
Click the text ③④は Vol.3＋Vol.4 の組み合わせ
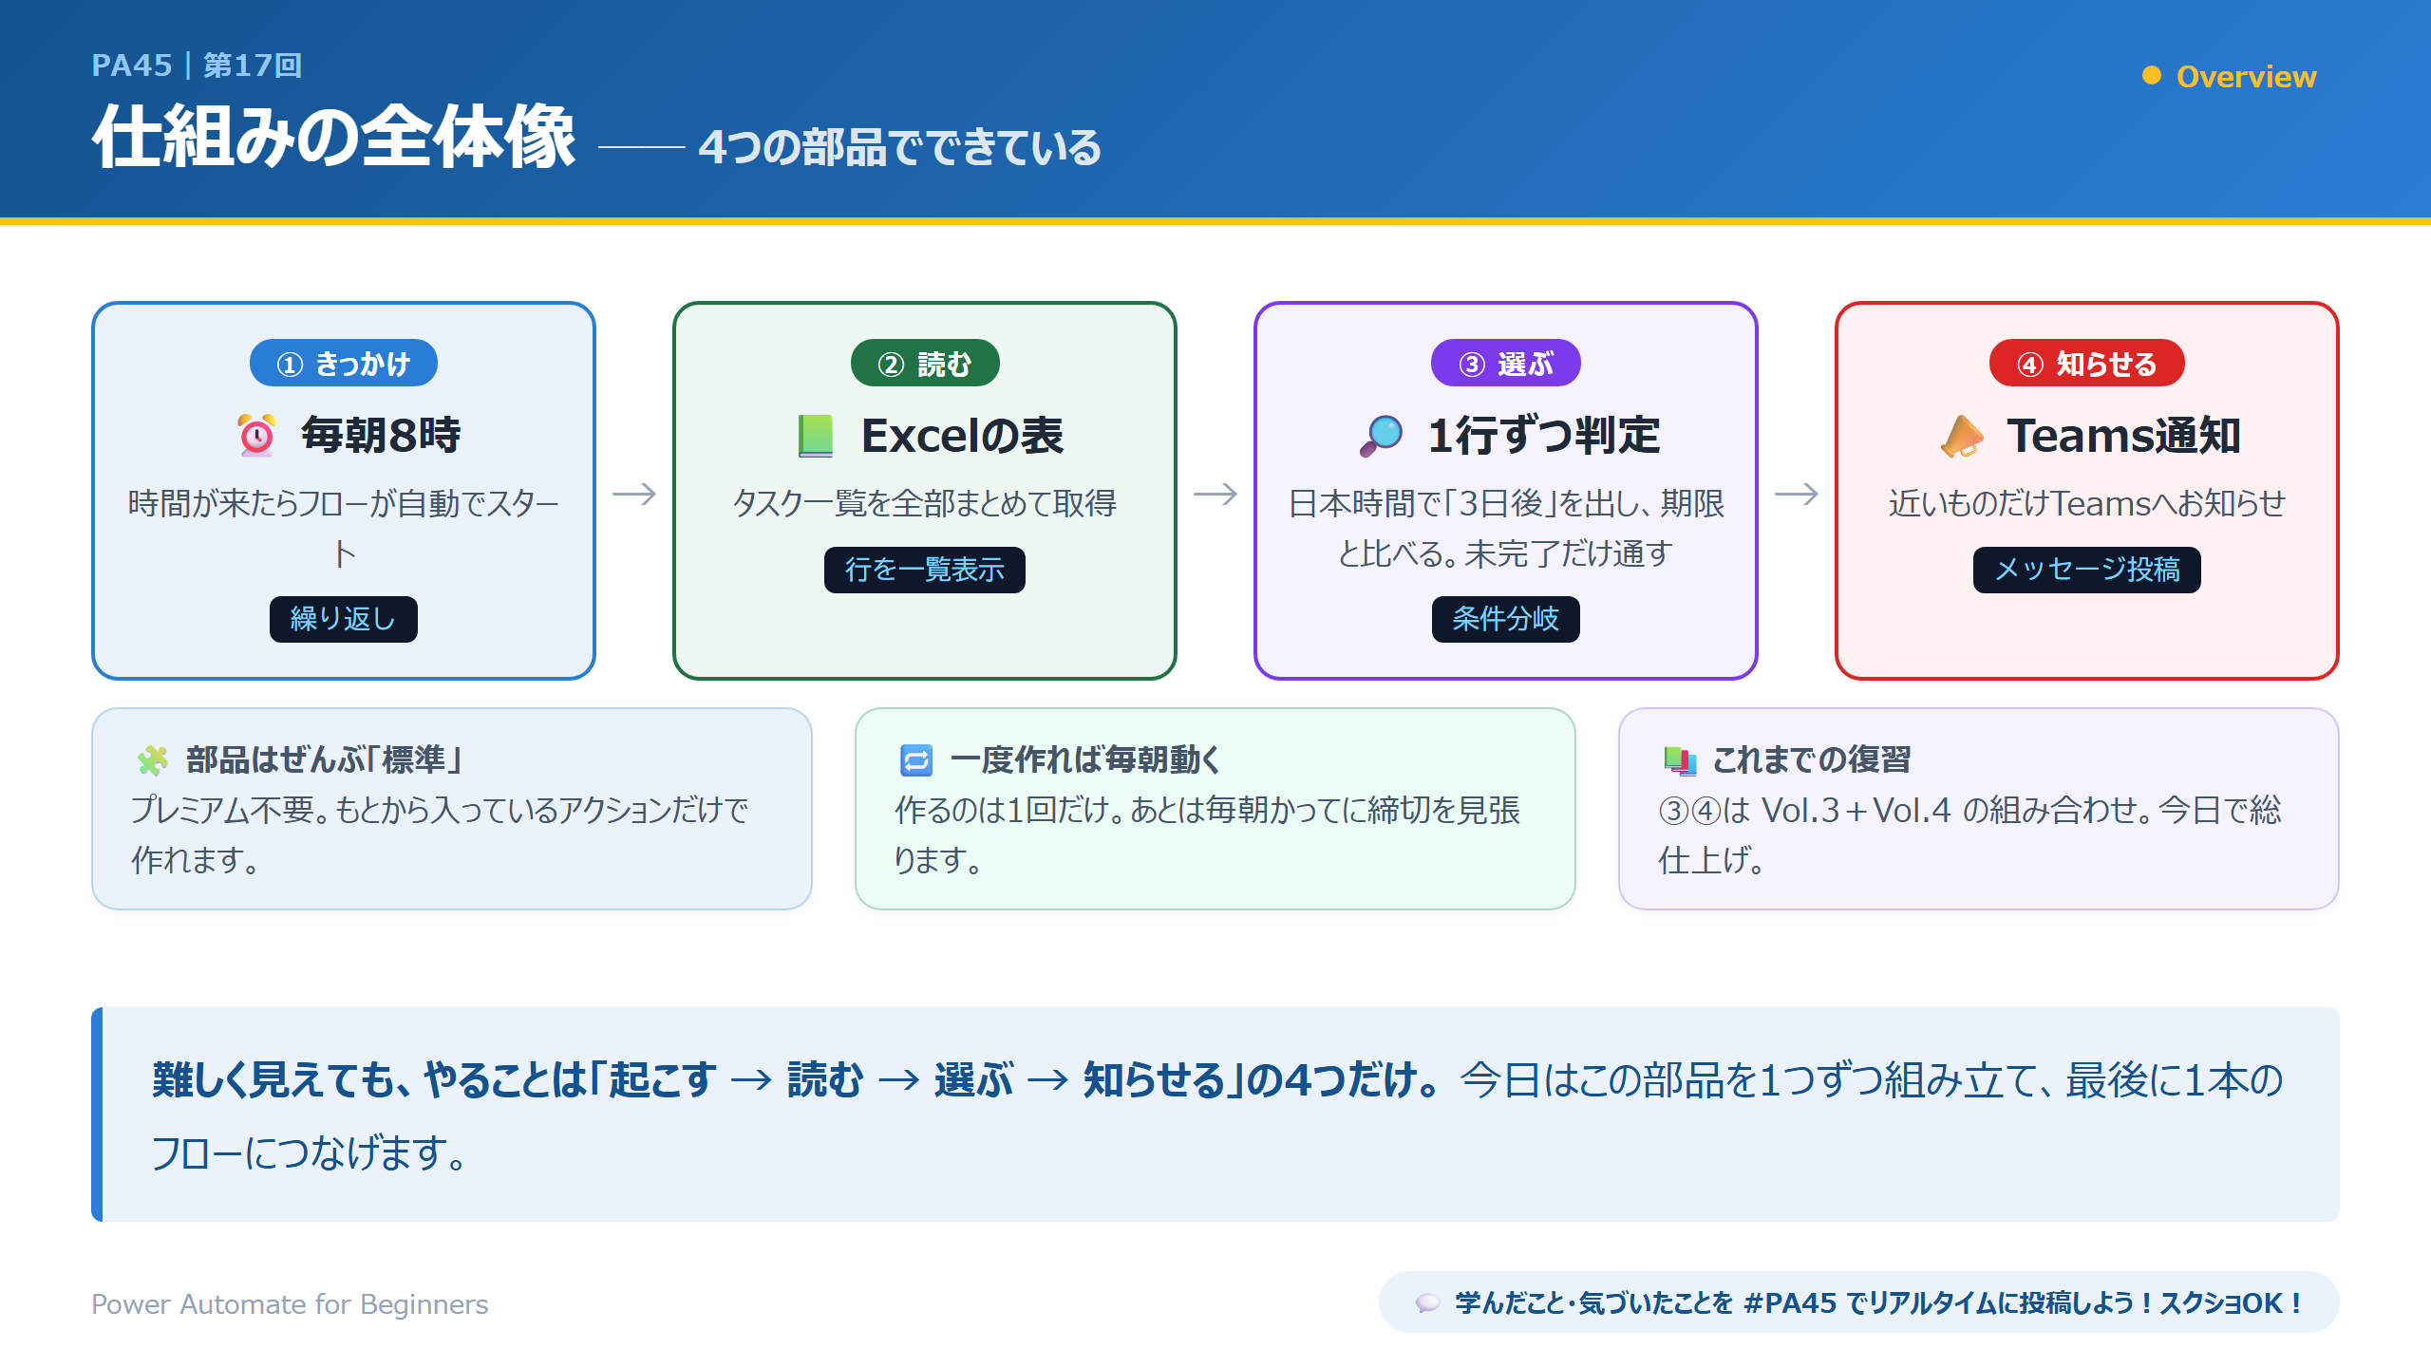1903,810
